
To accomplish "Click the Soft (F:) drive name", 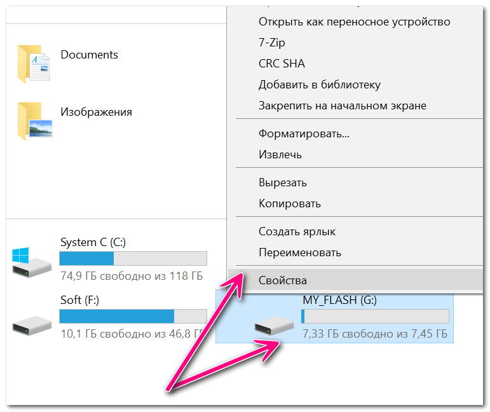I will 79,300.
